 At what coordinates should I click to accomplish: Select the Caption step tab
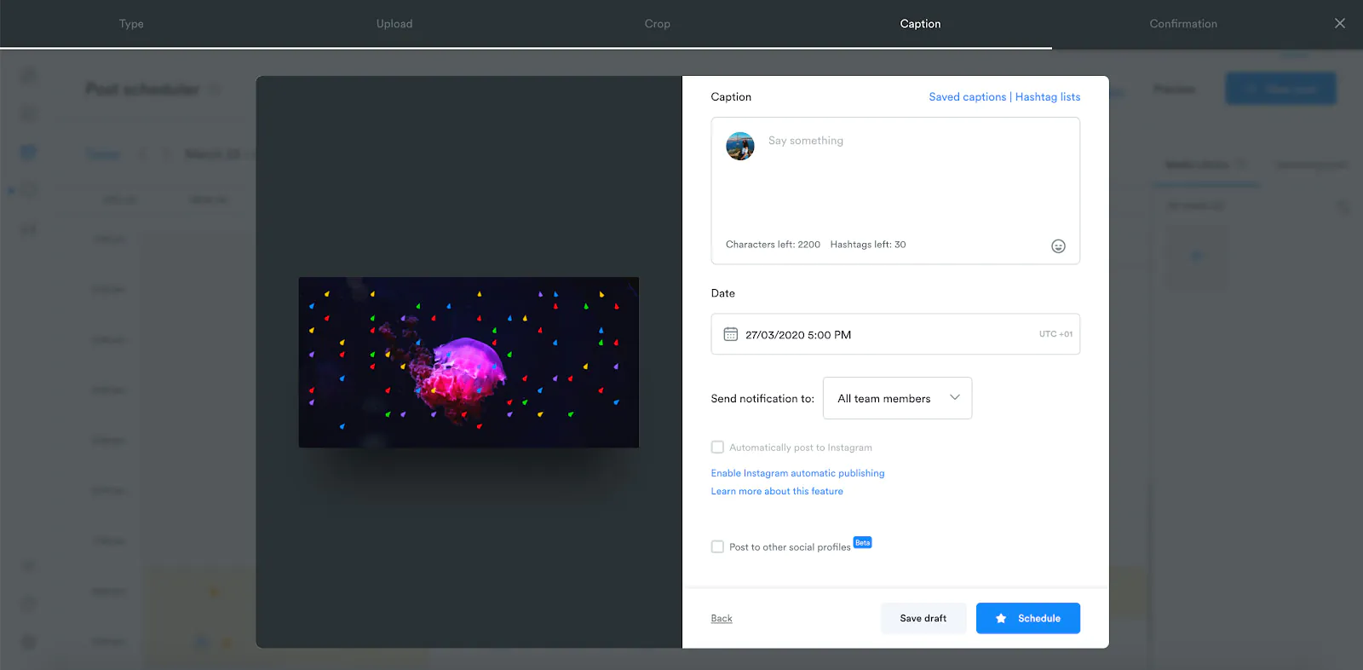click(x=920, y=24)
